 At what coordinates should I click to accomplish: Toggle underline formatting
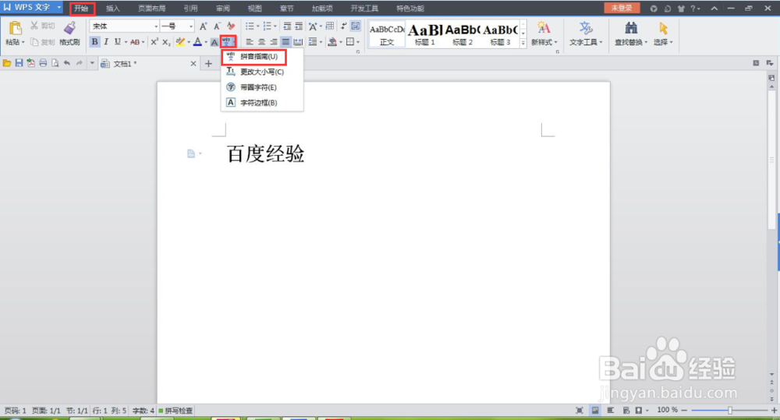pos(118,42)
